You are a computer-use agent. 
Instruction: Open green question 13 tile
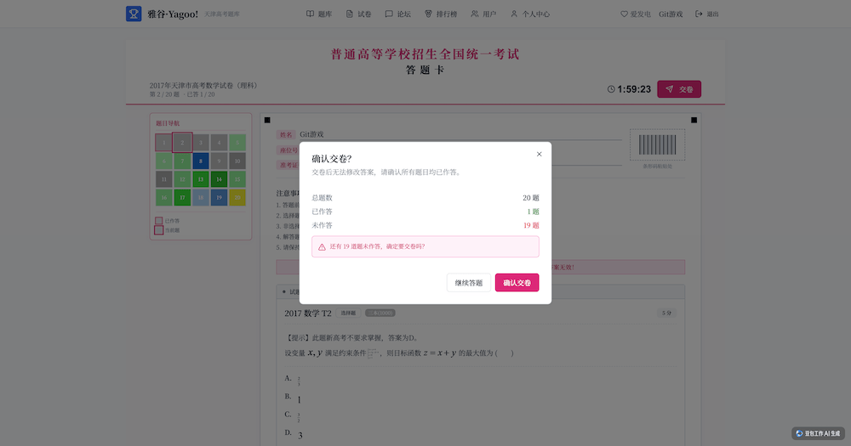point(201,179)
